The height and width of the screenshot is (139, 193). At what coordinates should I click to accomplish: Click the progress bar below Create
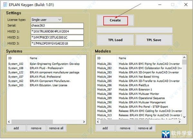coord(135,30)
